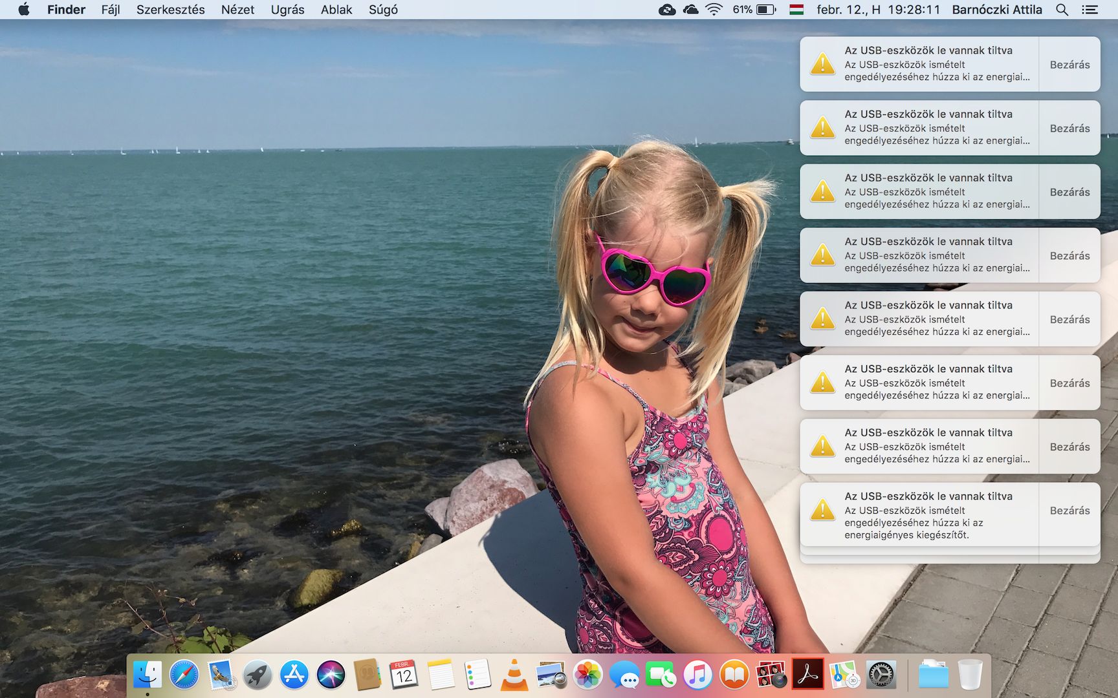Open Reminders list icon in Dock
The image size is (1118, 698).
click(x=478, y=675)
